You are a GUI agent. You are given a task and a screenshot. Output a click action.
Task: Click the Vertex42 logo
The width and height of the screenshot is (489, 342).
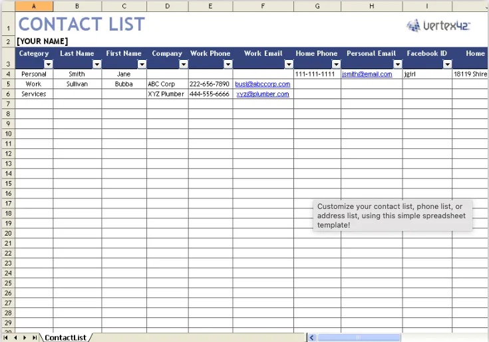(x=438, y=25)
